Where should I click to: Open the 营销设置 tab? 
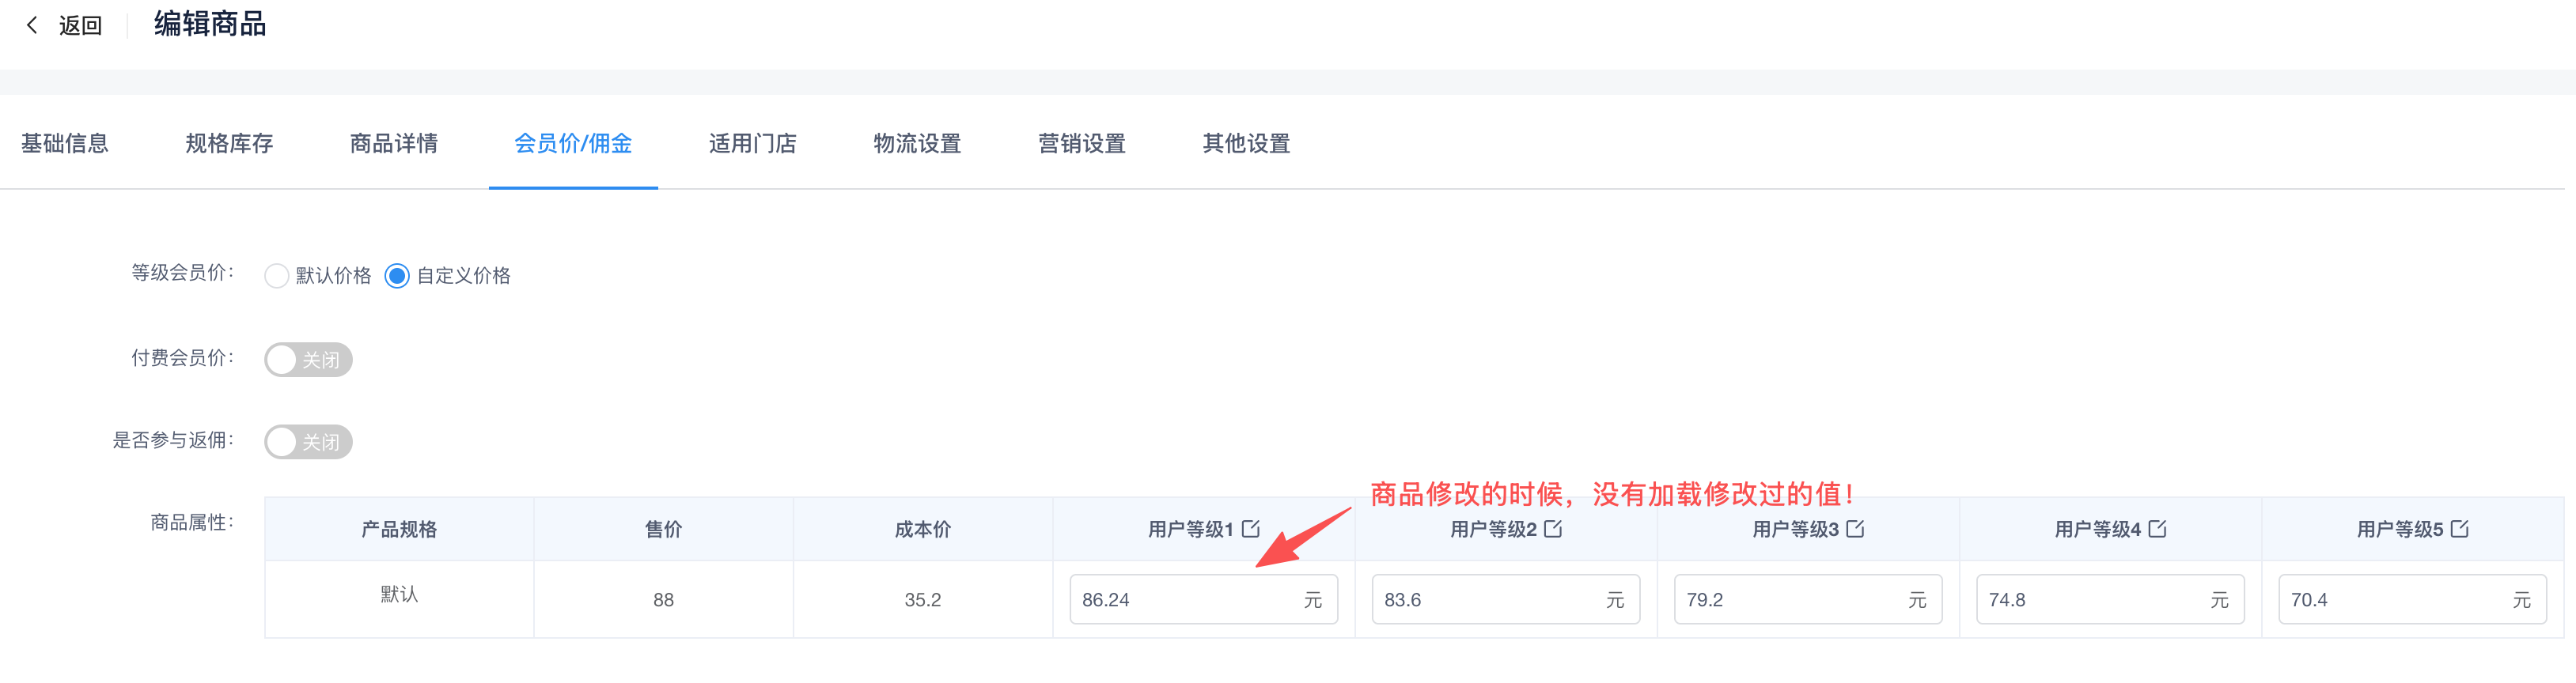tap(1082, 144)
